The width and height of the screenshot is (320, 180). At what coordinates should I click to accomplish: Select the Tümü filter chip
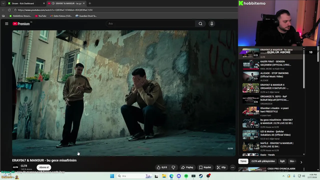(x=243, y=161)
